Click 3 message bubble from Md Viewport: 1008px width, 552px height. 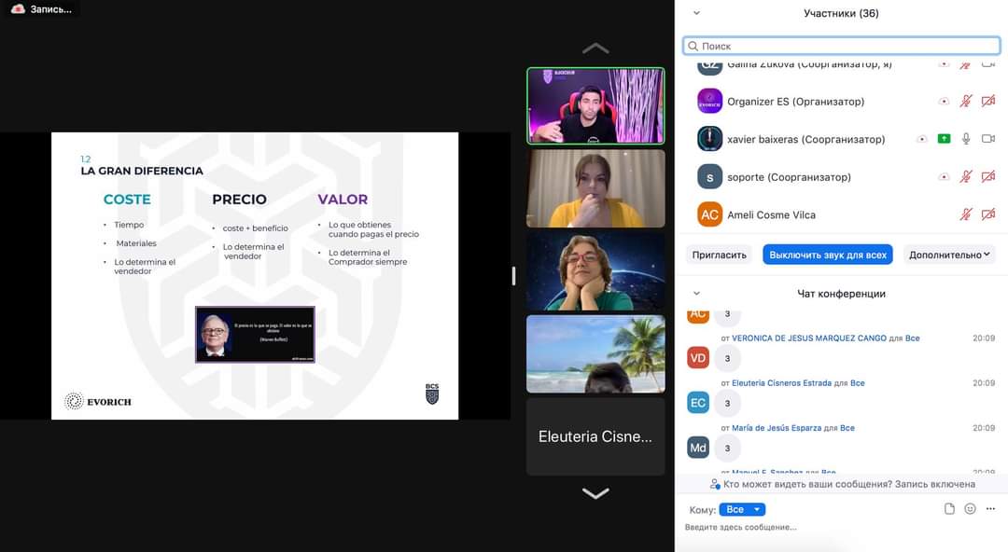pos(727,448)
